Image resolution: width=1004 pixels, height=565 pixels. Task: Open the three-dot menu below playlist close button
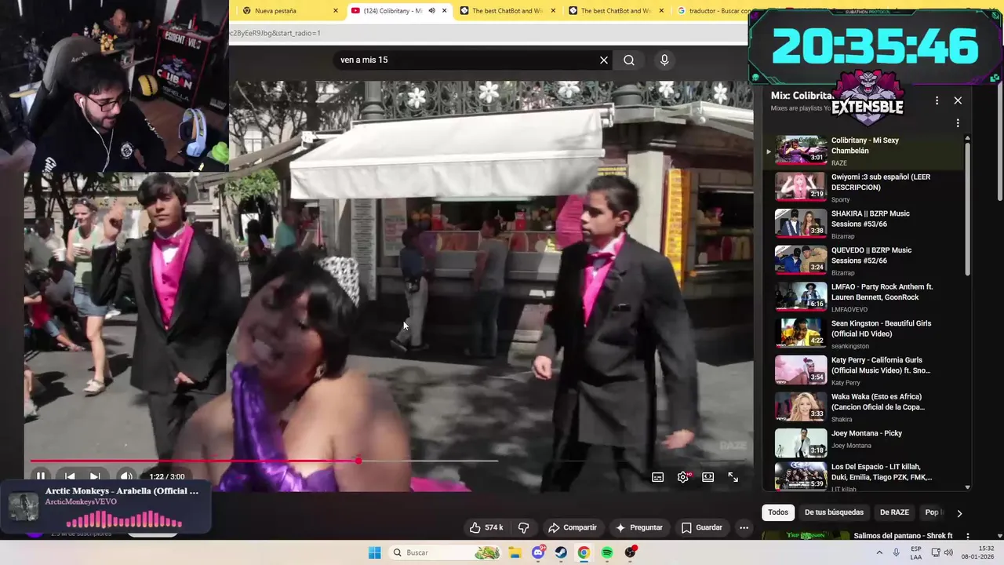tap(958, 123)
